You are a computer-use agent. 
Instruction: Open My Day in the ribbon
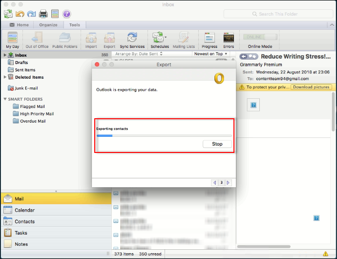(x=13, y=40)
